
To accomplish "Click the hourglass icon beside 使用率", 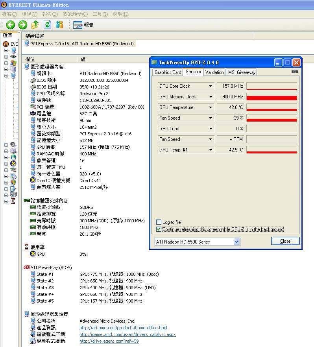I will (x=26, y=247).
